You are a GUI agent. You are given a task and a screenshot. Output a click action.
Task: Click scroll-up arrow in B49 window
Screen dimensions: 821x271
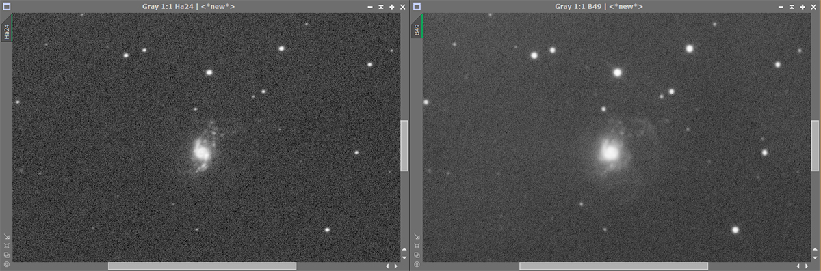[815, 250]
